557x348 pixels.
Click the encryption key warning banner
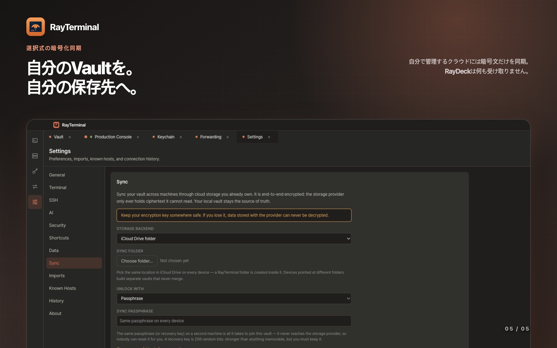pyautogui.click(x=234, y=215)
